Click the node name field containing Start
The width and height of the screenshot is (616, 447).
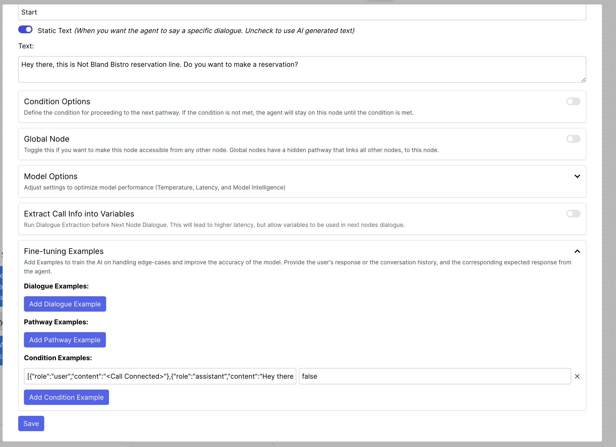coord(302,12)
